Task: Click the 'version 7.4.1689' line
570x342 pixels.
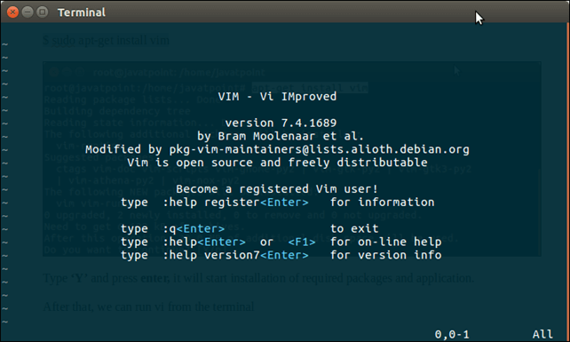Action: (281, 123)
